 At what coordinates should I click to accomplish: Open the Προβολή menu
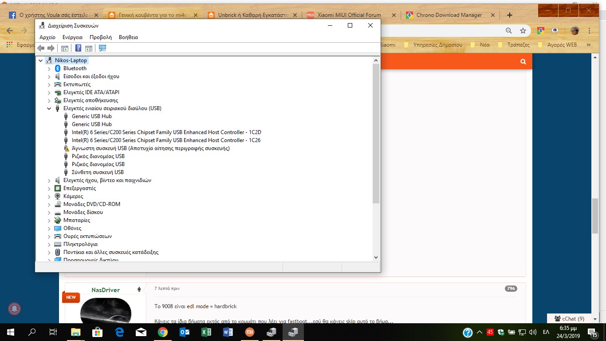pos(101,37)
